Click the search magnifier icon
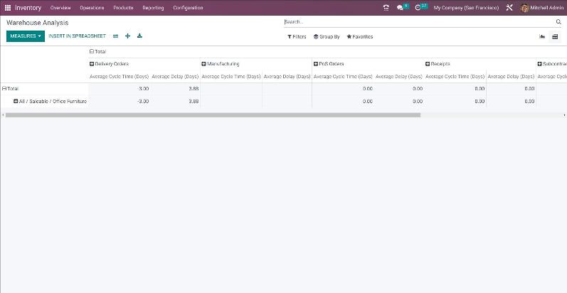The width and height of the screenshot is (567, 293). point(558,22)
